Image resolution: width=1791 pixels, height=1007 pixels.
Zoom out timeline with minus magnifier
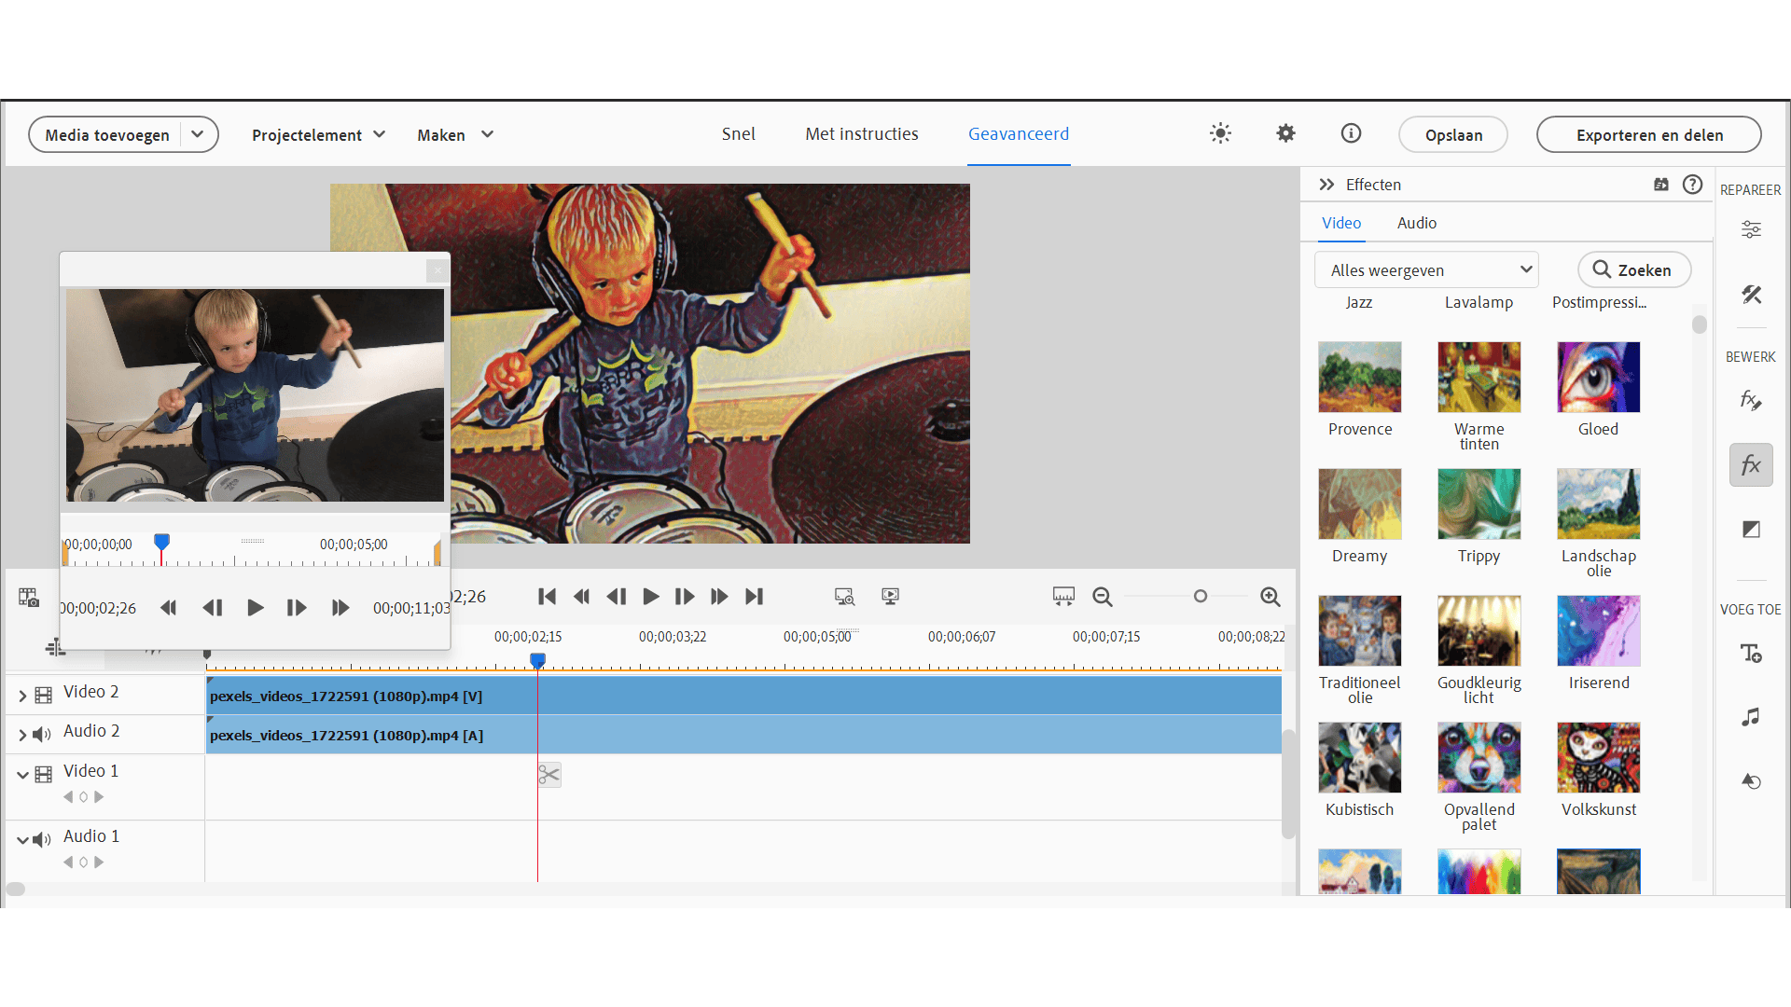pos(1103,597)
